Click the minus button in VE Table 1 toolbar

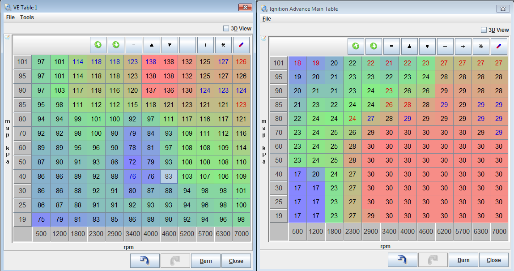tap(187, 45)
